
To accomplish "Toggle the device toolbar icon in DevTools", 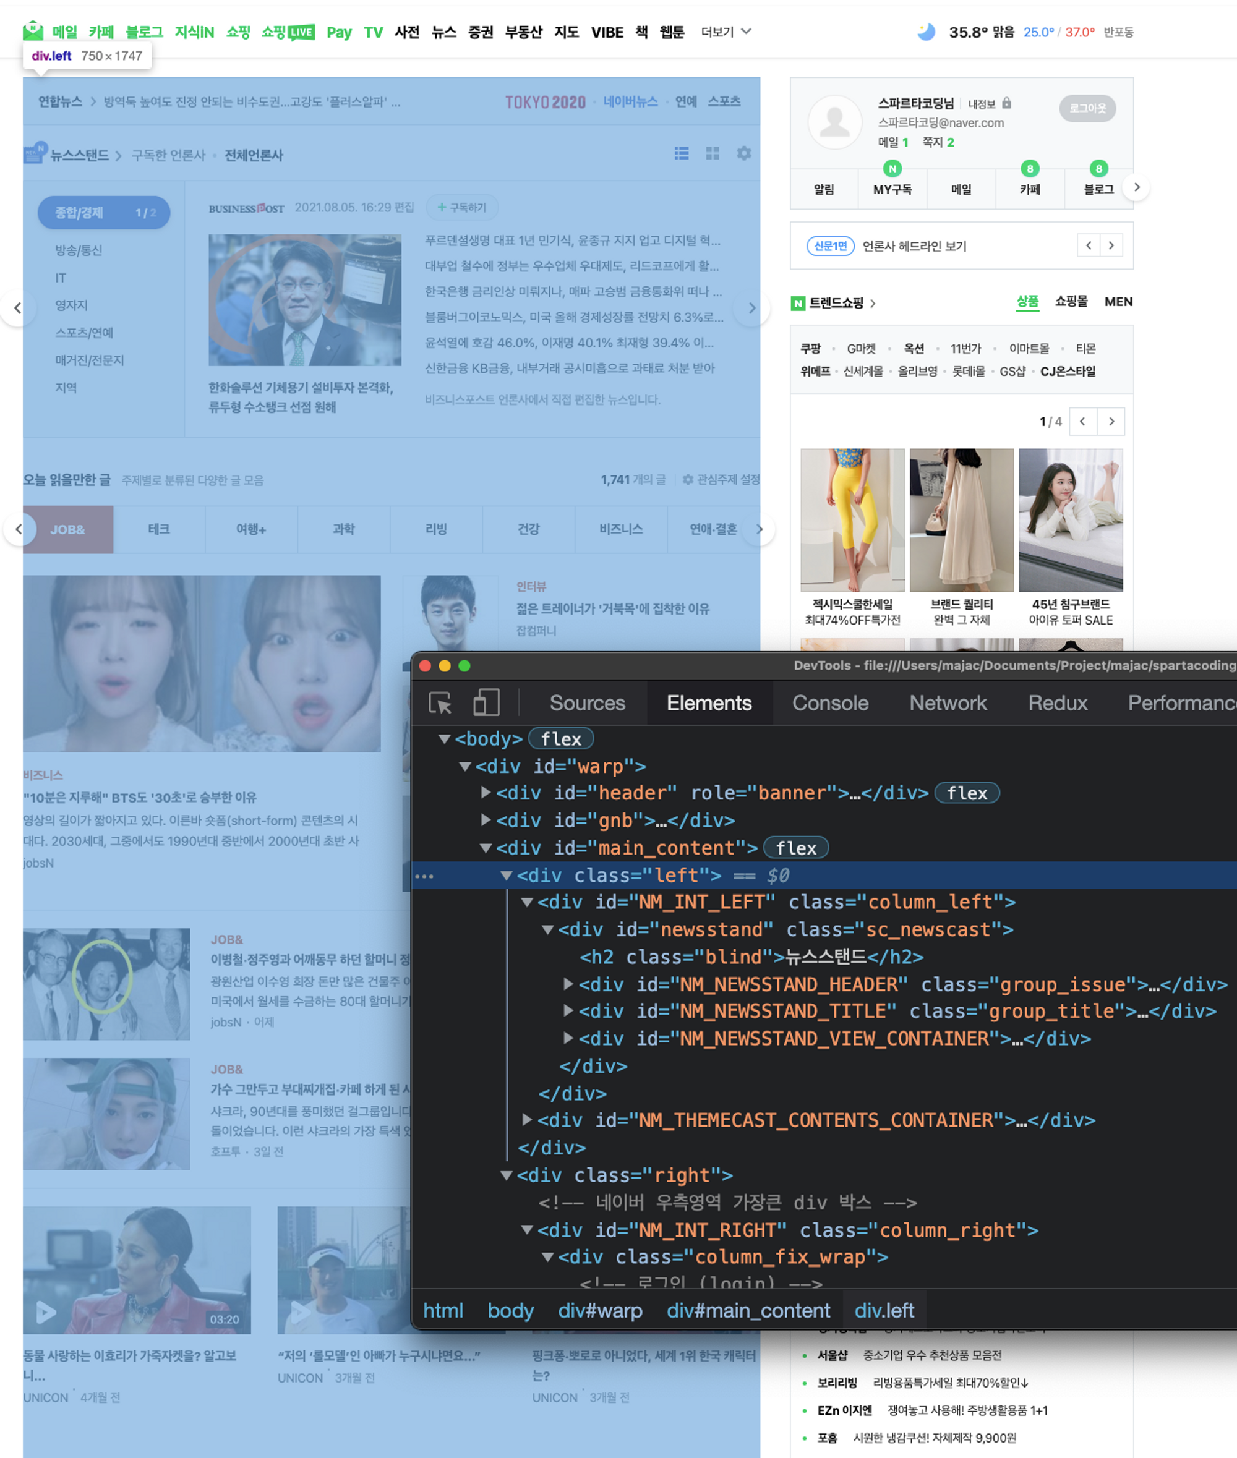I will (486, 702).
